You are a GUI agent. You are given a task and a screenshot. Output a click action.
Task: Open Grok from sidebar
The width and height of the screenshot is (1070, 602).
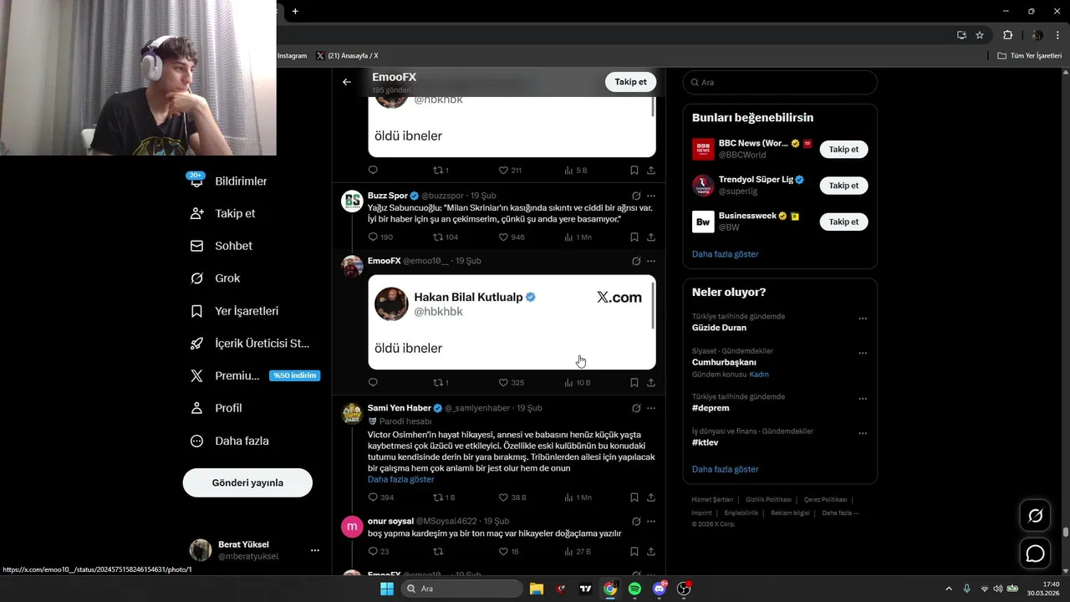click(x=216, y=278)
